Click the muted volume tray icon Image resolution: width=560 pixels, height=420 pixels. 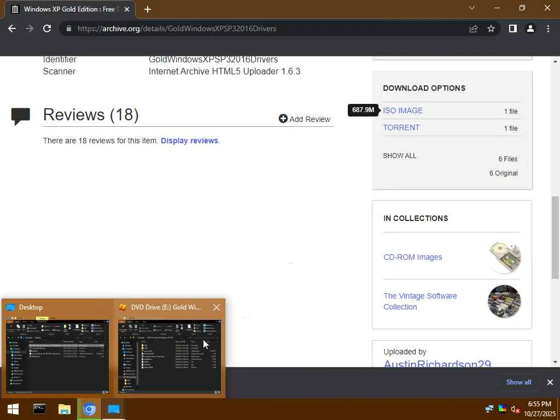515,409
